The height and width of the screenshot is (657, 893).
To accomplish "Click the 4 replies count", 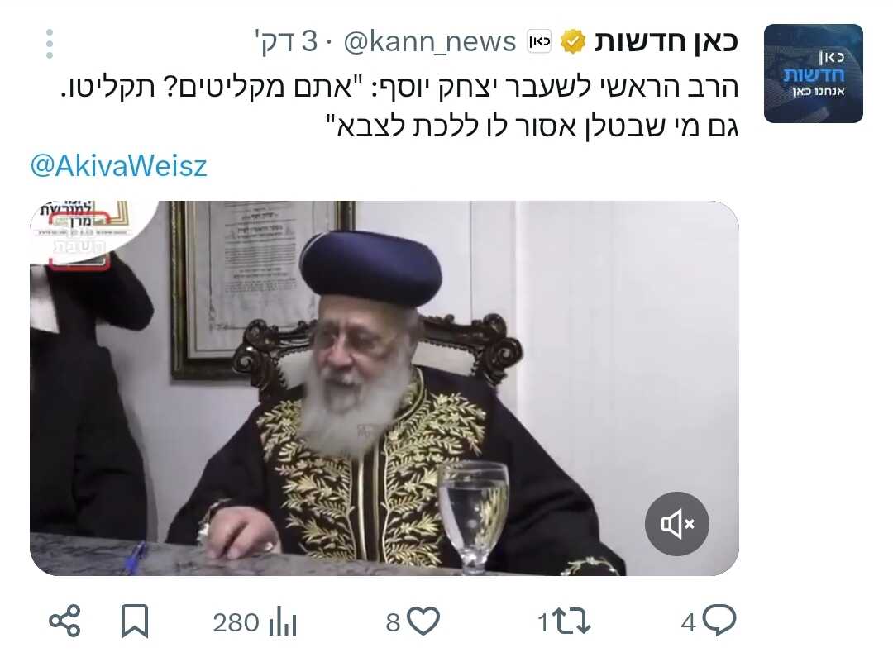I will 689,622.
